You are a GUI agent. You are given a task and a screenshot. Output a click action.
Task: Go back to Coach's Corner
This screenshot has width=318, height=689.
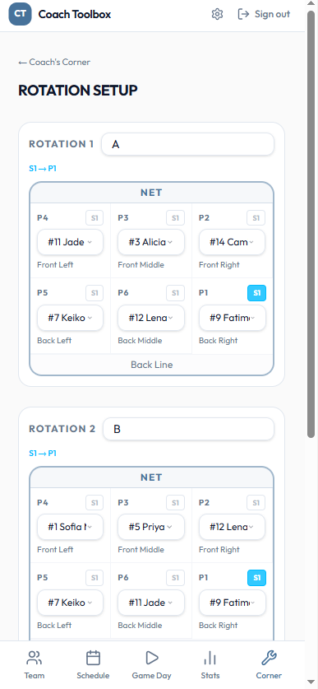point(54,62)
